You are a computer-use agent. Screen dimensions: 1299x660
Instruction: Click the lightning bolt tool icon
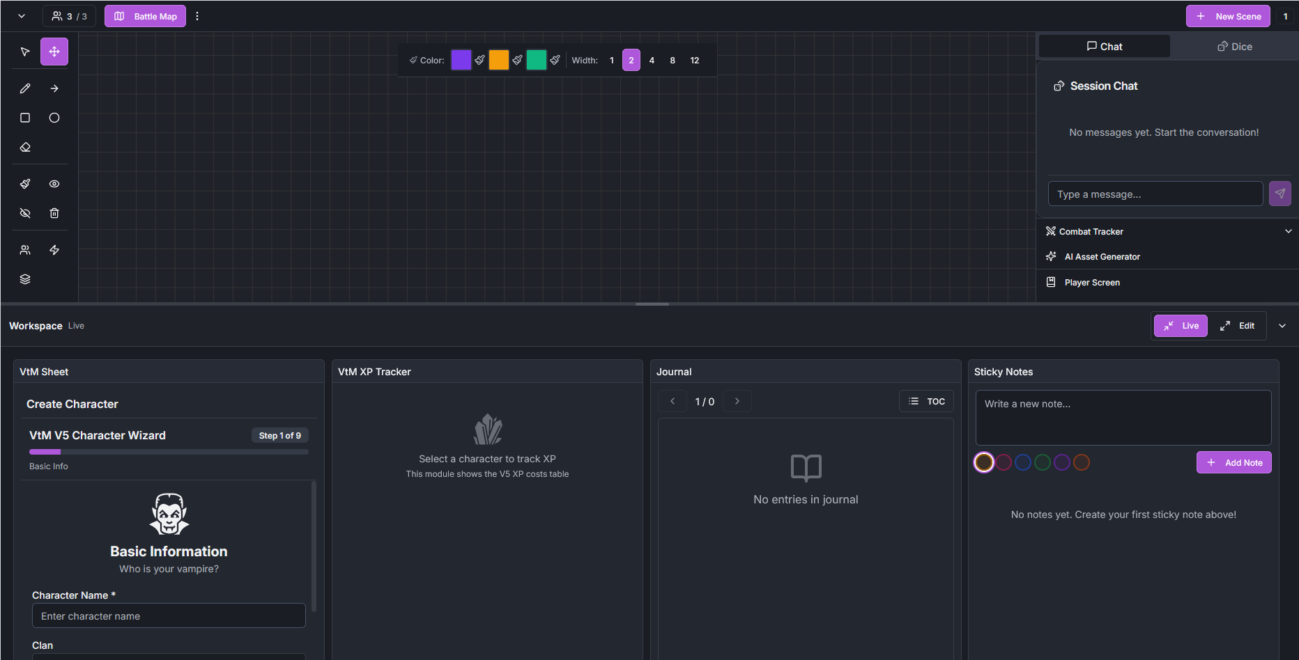pos(54,250)
